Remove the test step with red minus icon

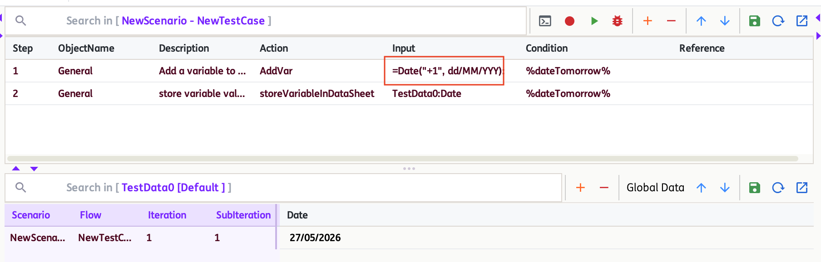coord(671,21)
